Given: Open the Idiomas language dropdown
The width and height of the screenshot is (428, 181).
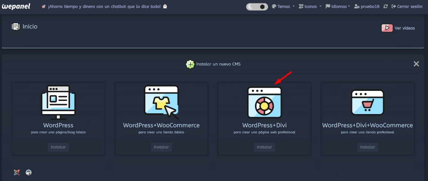Looking at the screenshot, I should point(338,6).
